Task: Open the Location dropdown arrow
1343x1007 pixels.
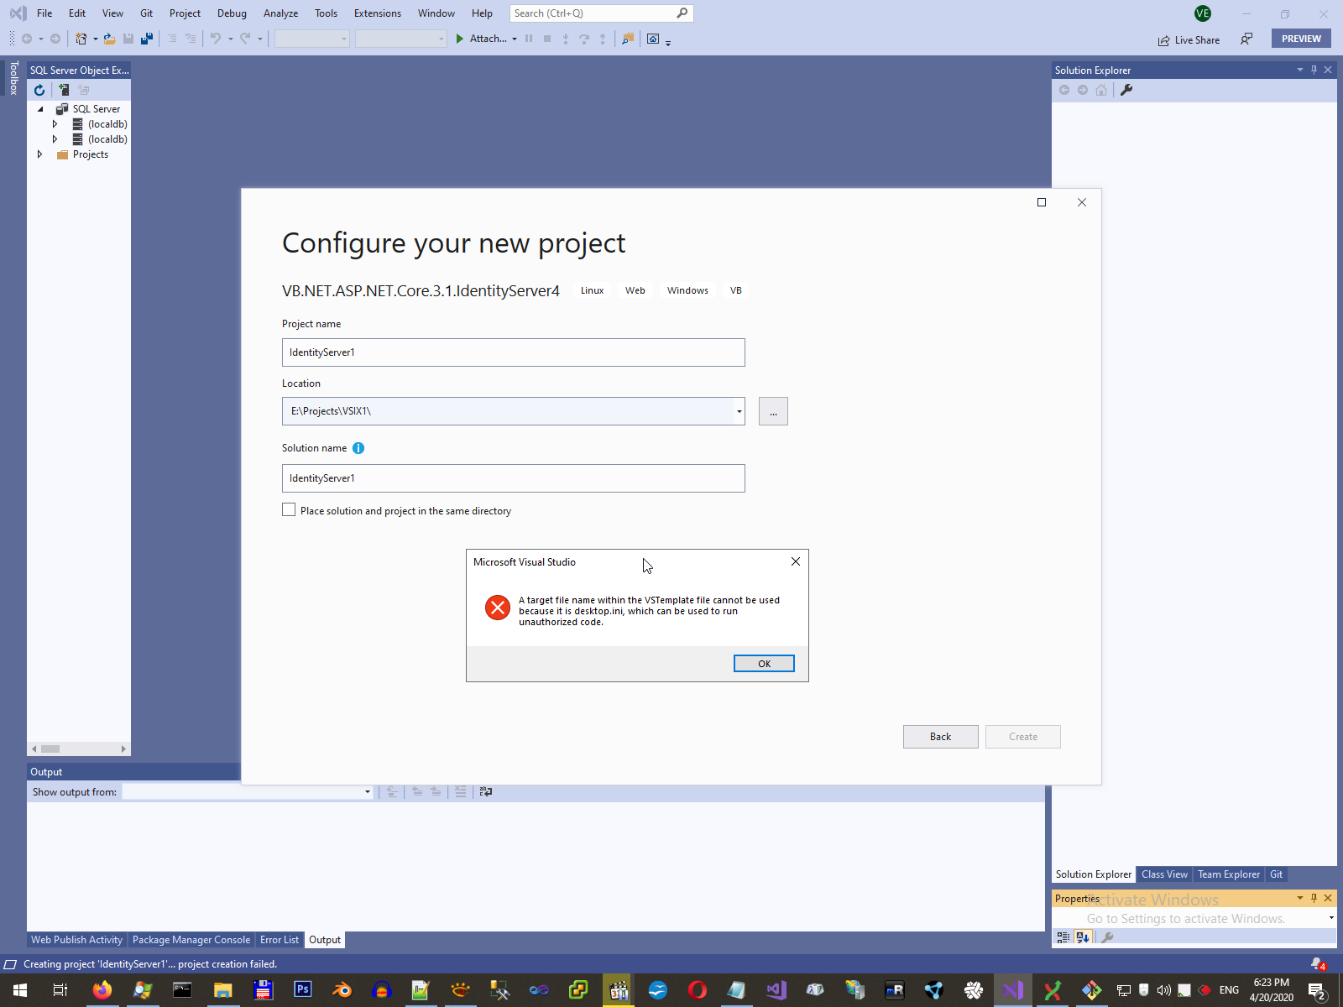Action: (739, 411)
